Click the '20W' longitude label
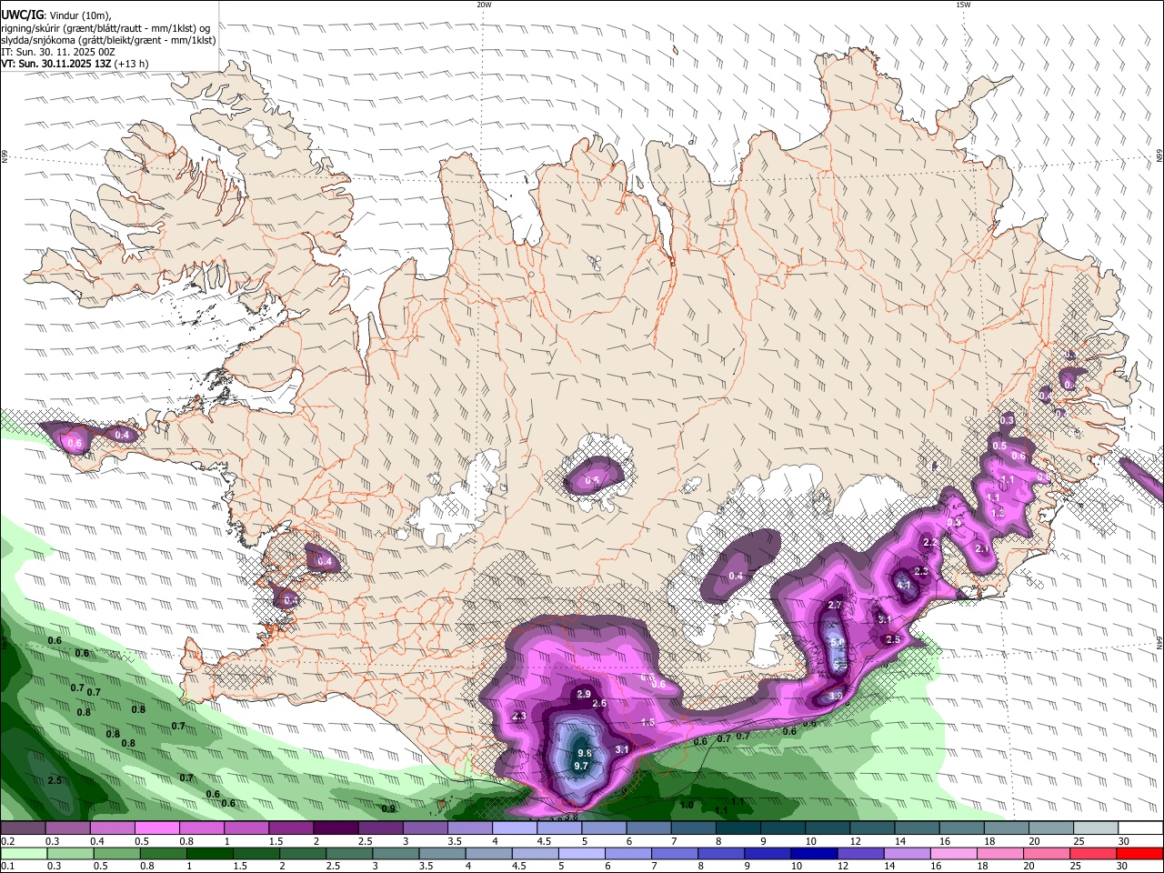1164x873 pixels. pos(484,5)
